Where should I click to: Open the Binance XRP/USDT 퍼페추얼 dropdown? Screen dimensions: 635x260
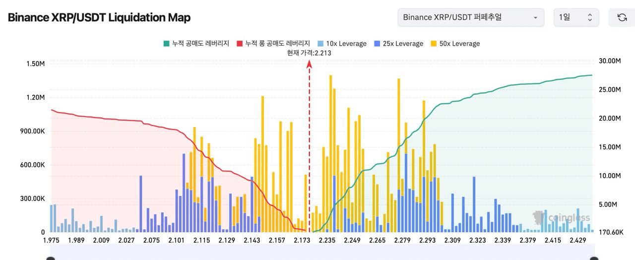tap(471, 17)
